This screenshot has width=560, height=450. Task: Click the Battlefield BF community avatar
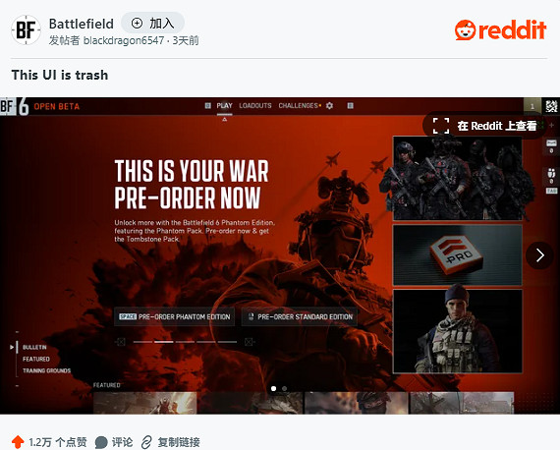coord(26,30)
